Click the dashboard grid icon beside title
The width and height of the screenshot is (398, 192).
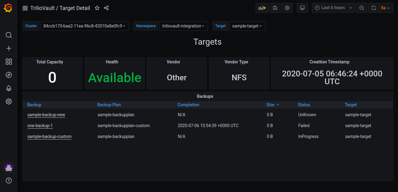tap(25, 8)
